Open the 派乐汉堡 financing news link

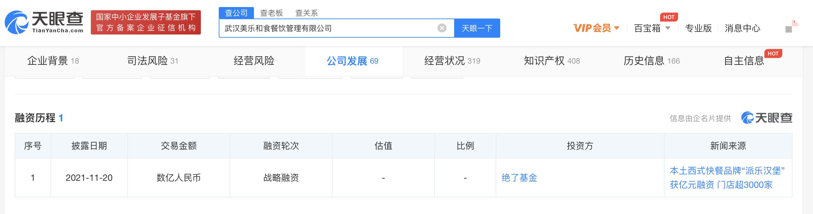coord(727,178)
